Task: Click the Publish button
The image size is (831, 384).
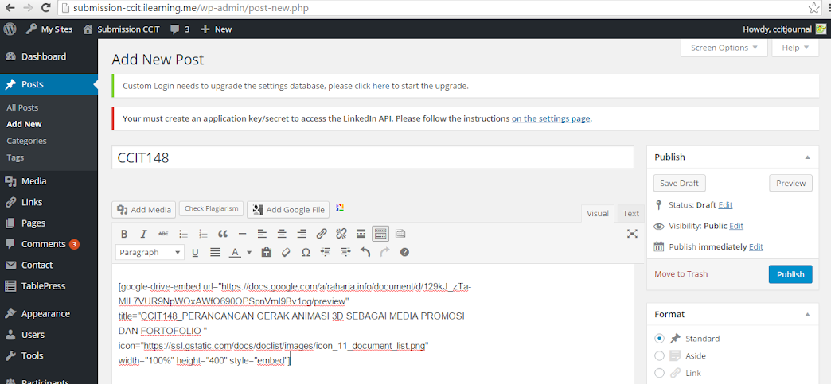Action: tap(790, 274)
